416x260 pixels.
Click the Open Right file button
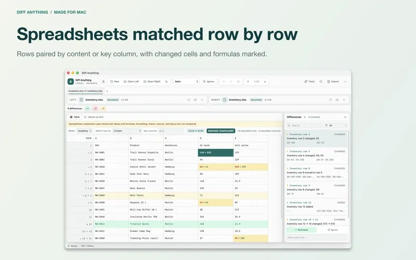[x=152, y=82]
